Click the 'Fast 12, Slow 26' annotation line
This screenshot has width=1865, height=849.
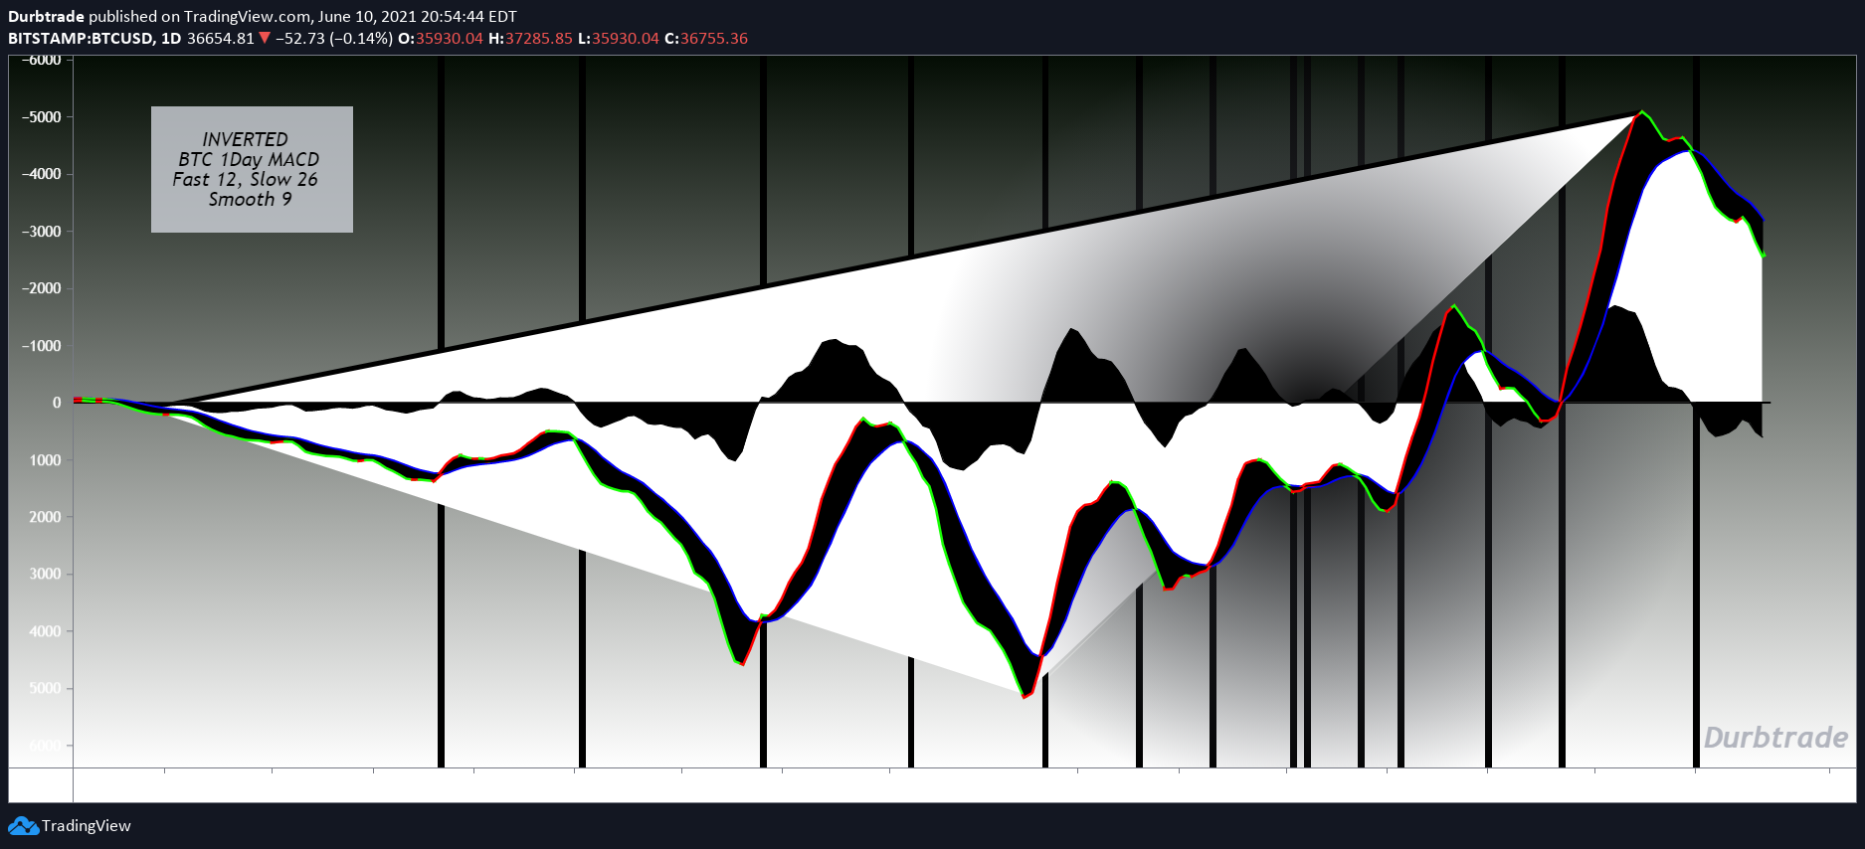(x=245, y=179)
